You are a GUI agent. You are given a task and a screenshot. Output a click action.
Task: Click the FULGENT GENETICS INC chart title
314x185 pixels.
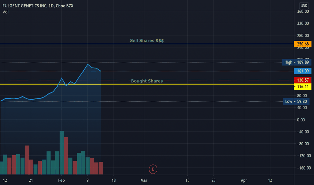point(38,6)
